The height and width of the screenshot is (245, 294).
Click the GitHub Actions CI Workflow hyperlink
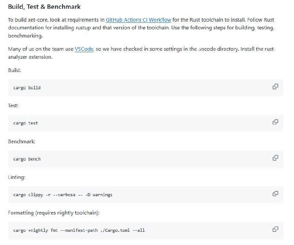[138, 20]
